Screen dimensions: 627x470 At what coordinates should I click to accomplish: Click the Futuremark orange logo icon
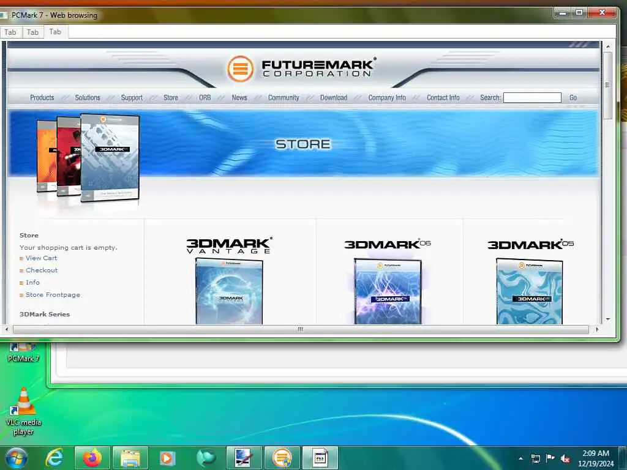pyautogui.click(x=240, y=69)
